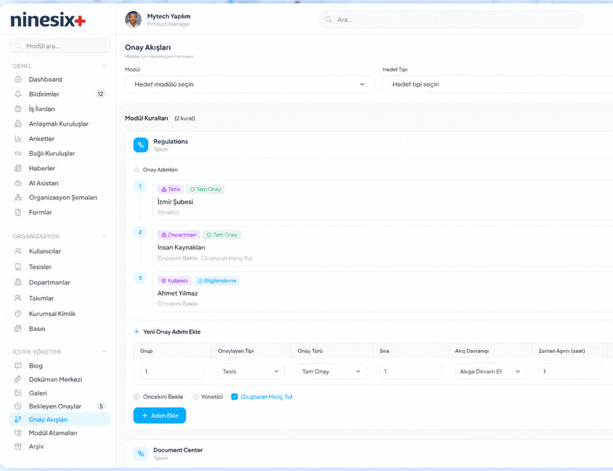Select Modül Atamaları in sidebar
613x471 pixels.
(59, 433)
